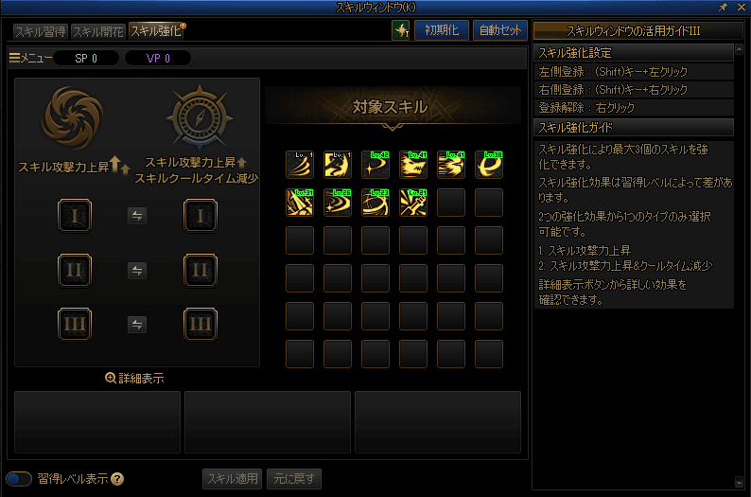Choose the Lv.23 spinning slash skill icon

375,203
